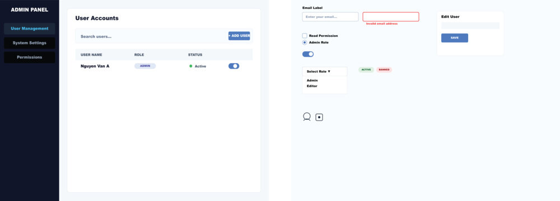The image size is (560, 201).
Task: Open Permissions in sidebar
Action: click(x=30, y=57)
